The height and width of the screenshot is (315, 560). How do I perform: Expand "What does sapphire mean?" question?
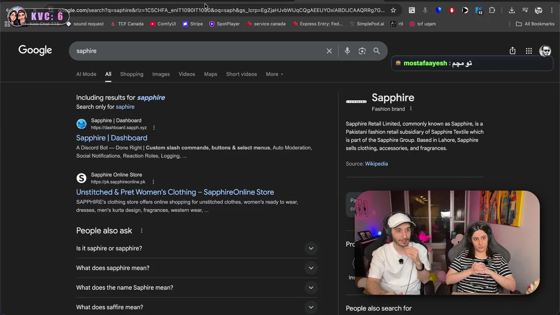[196, 268]
